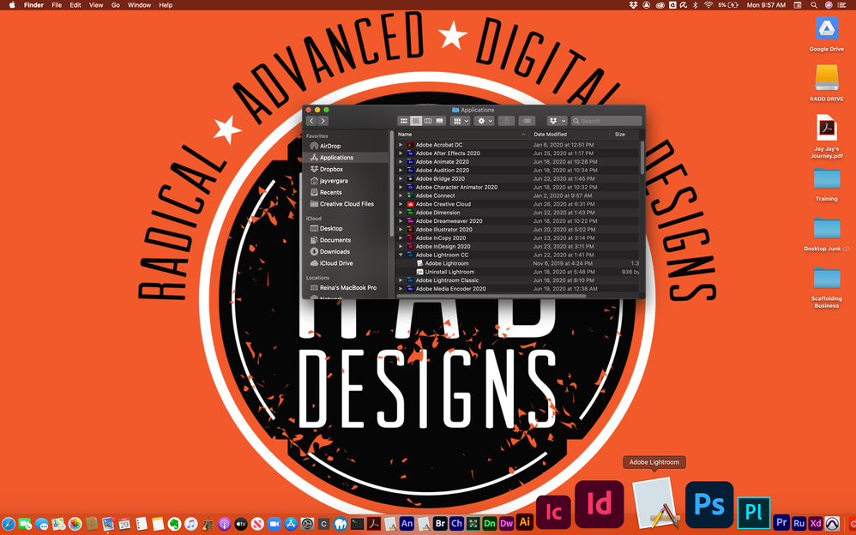The image size is (856, 535).
Task: Switch Finder to icon view
Action: click(403, 121)
